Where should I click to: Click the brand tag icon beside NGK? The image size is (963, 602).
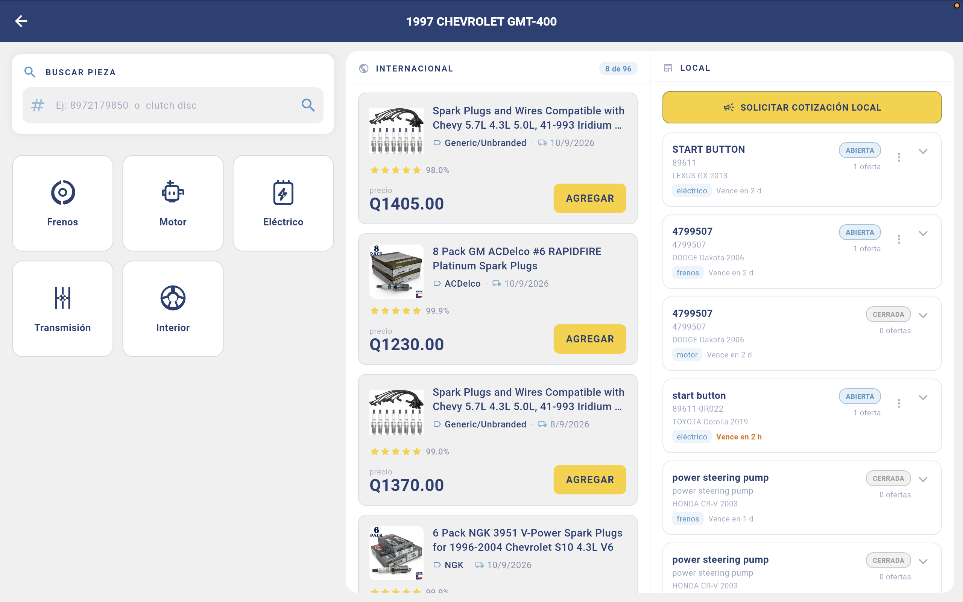click(437, 565)
